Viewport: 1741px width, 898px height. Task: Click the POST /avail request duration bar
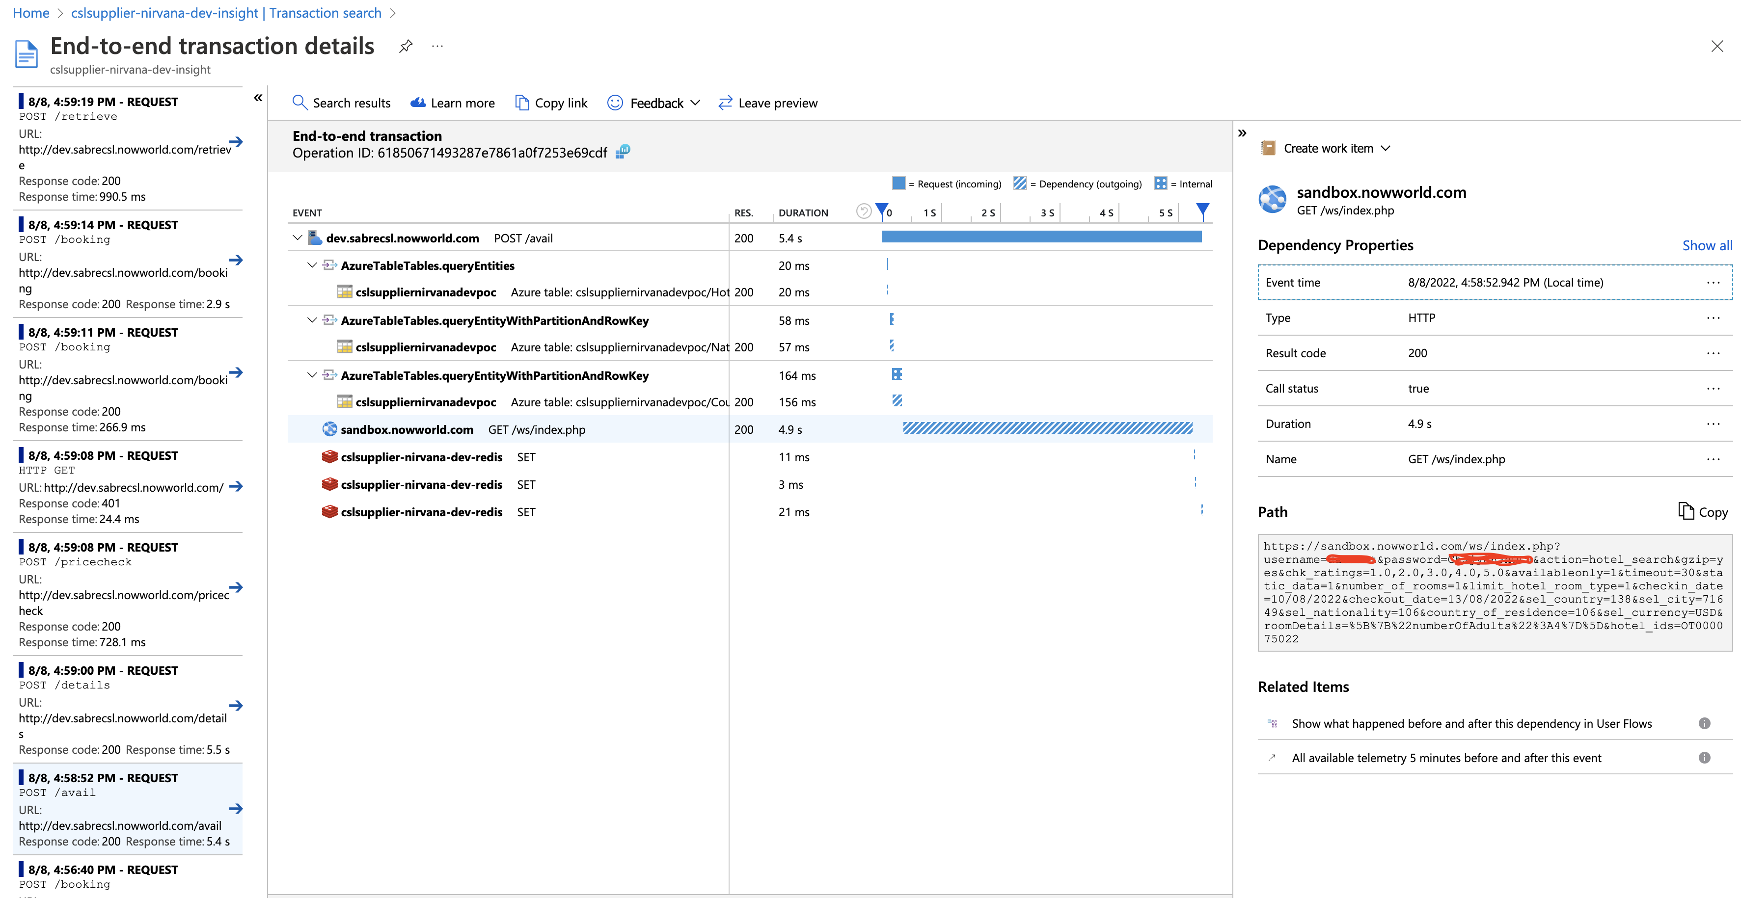[1041, 237]
